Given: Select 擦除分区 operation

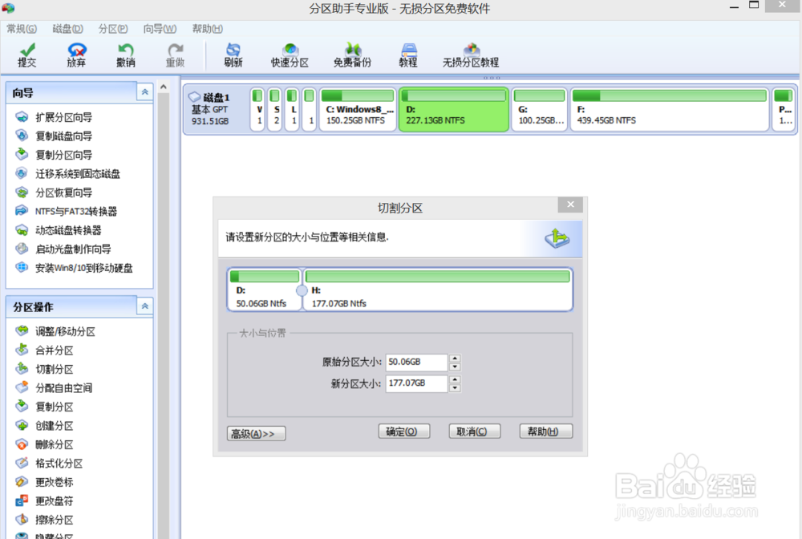Looking at the screenshot, I should pyautogui.click(x=44, y=520).
